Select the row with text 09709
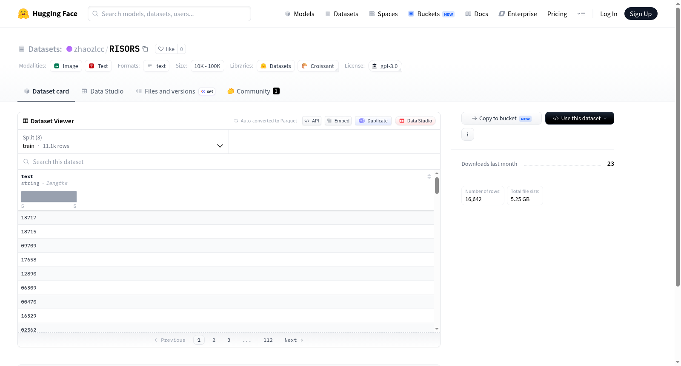 tap(226, 246)
